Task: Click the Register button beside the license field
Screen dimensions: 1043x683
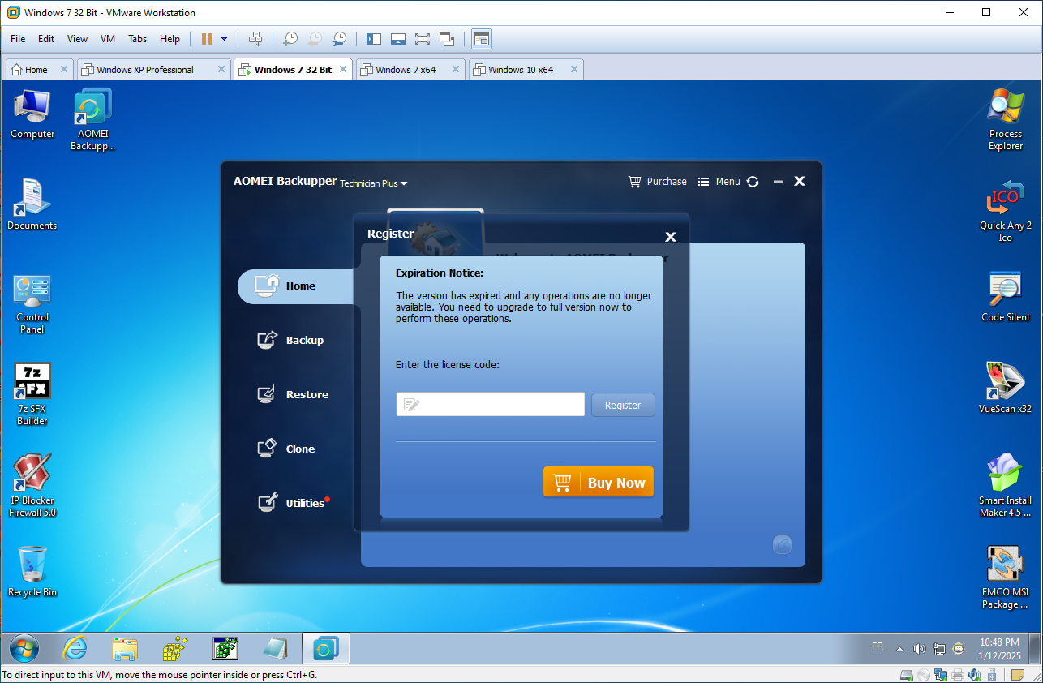Action: (623, 405)
